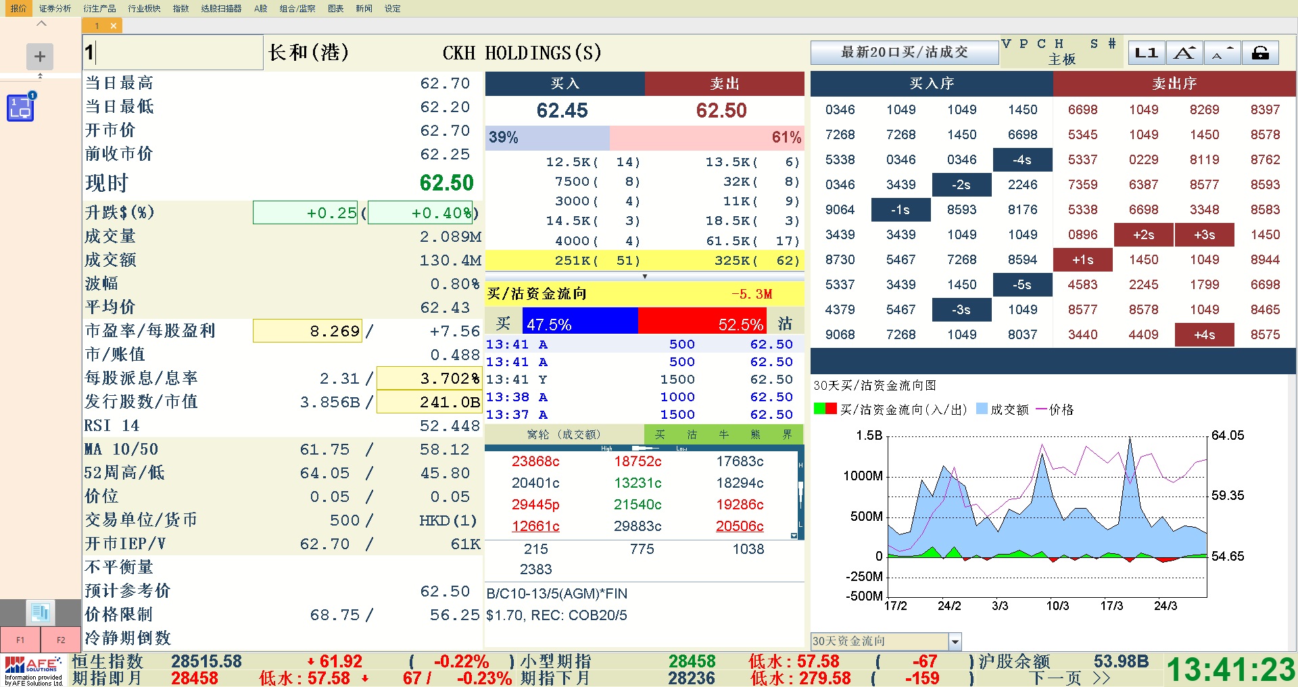1298x687 pixels.
Task: Open the 30天资金流向 dropdown
Action: (886, 641)
